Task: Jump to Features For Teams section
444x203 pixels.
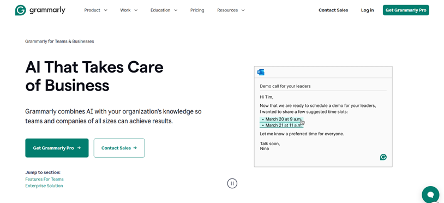Action: pyautogui.click(x=45, y=179)
